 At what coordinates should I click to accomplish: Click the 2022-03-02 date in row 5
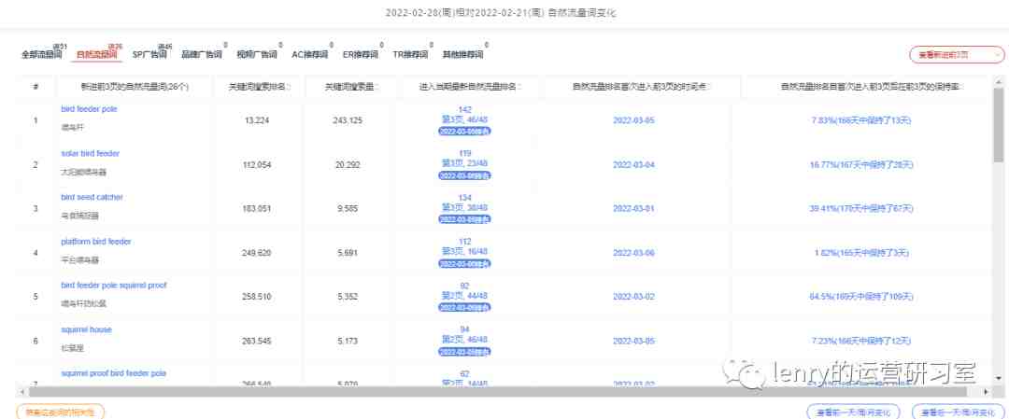[633, 297]
